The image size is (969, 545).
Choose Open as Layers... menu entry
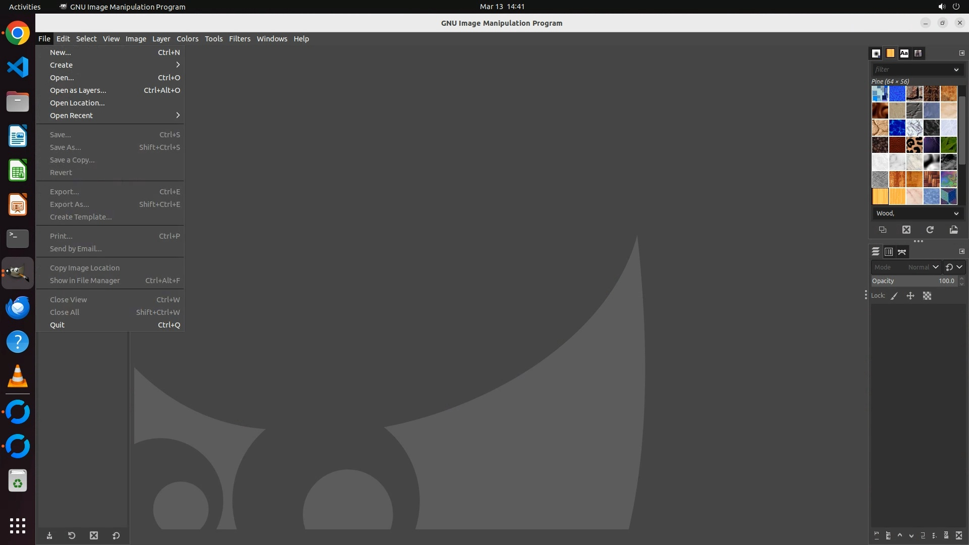[78, 90]
